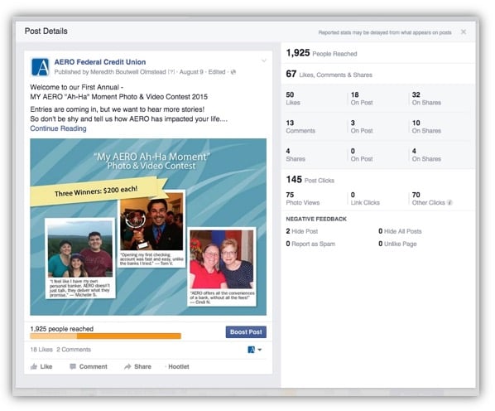Viewport: 495px width, 411px height.
Task: Click the 145 Post Clicks total
Action: tap(310, 180)
